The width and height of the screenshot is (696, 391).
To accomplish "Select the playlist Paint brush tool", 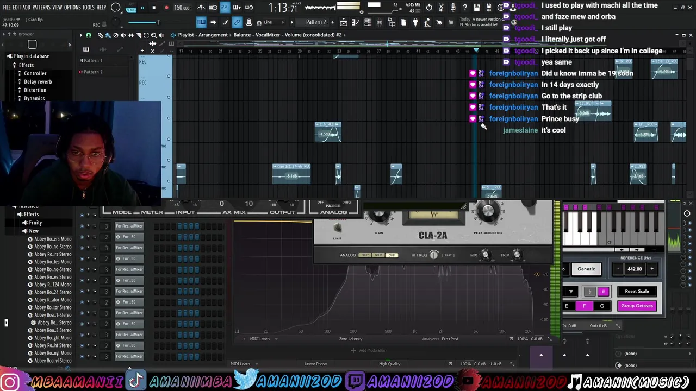I will 108,35.
